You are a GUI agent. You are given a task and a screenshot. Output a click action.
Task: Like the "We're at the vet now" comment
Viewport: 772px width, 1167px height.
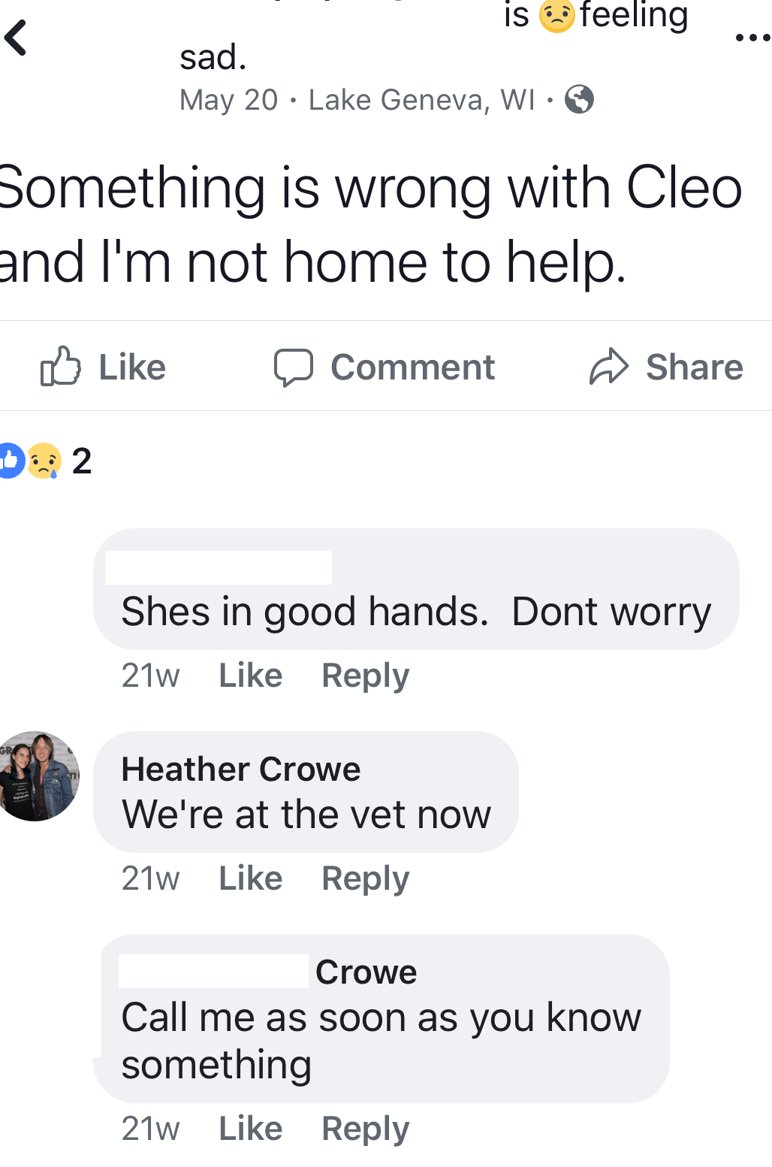click(250, 878)
